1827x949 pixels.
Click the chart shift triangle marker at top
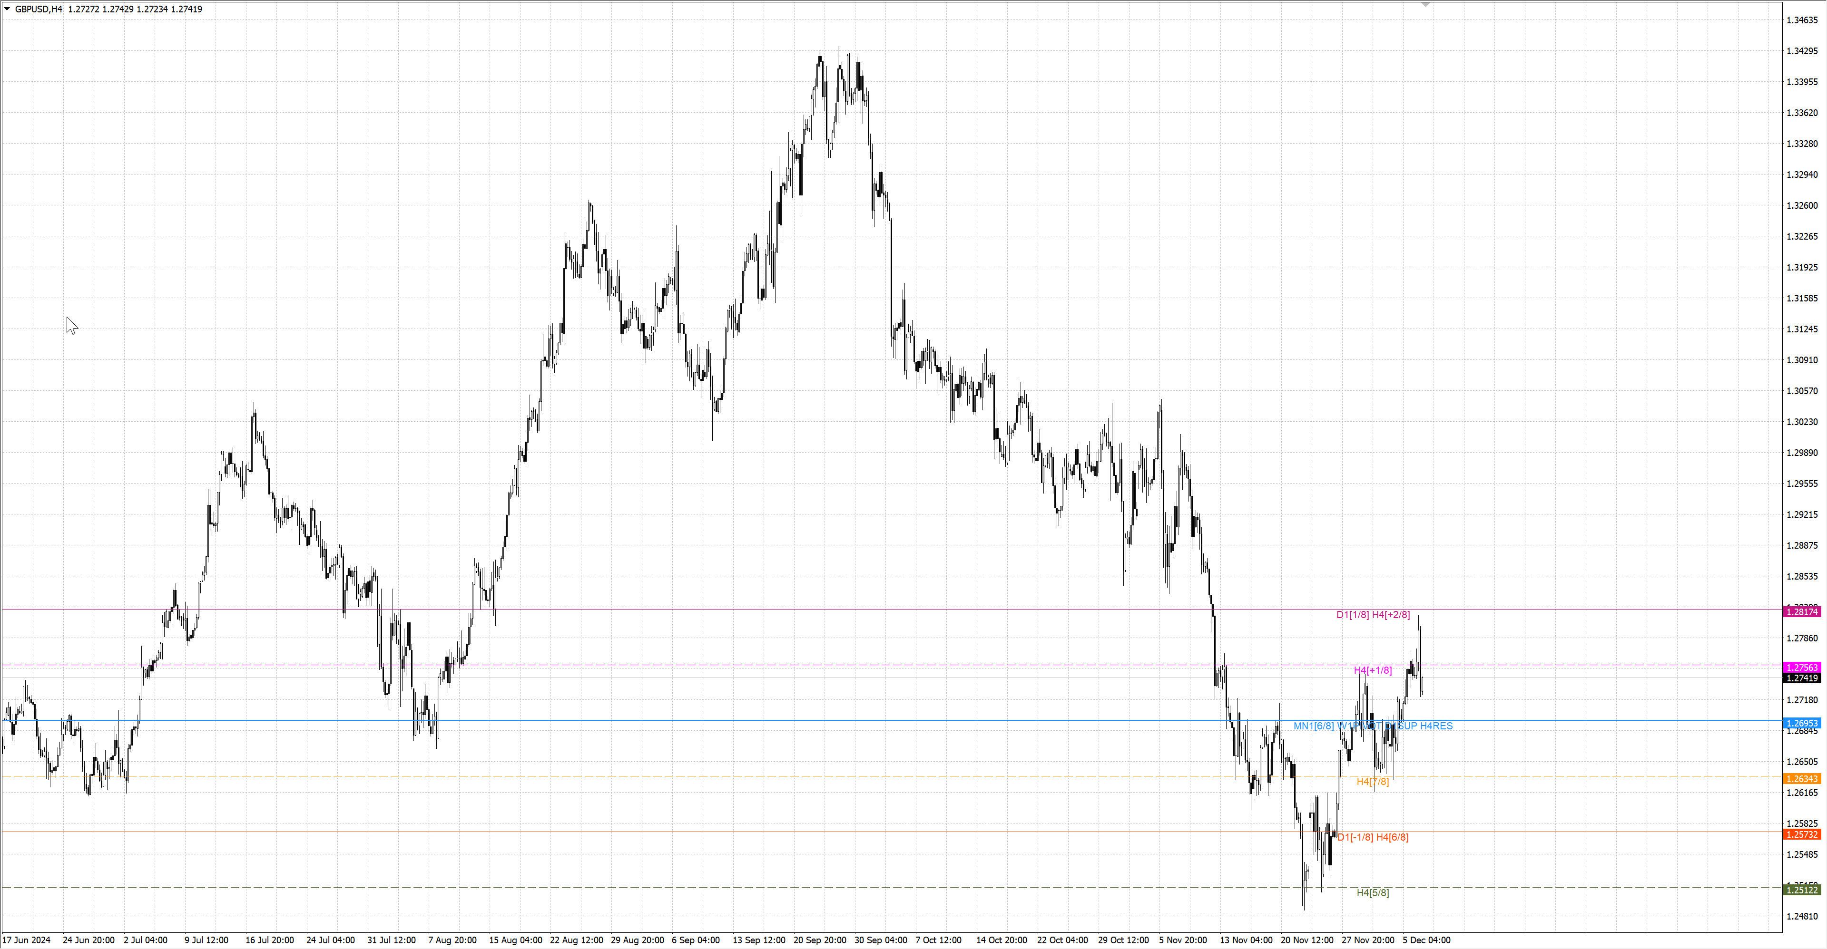[1425, 5]
